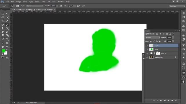Open brush Opacity slider arrow in options bar
Viewport: 186px width, 104px height.
(57, 6)
